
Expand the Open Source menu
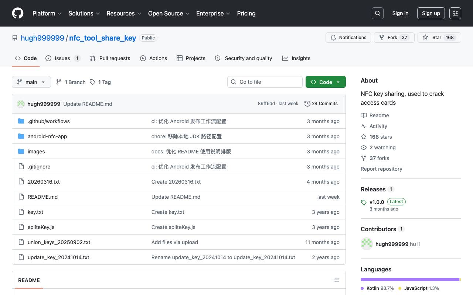click(169, 13)
